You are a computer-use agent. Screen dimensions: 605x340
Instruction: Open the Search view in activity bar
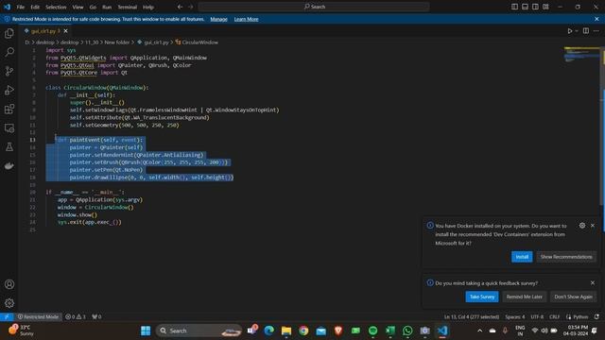coord(9,52)
